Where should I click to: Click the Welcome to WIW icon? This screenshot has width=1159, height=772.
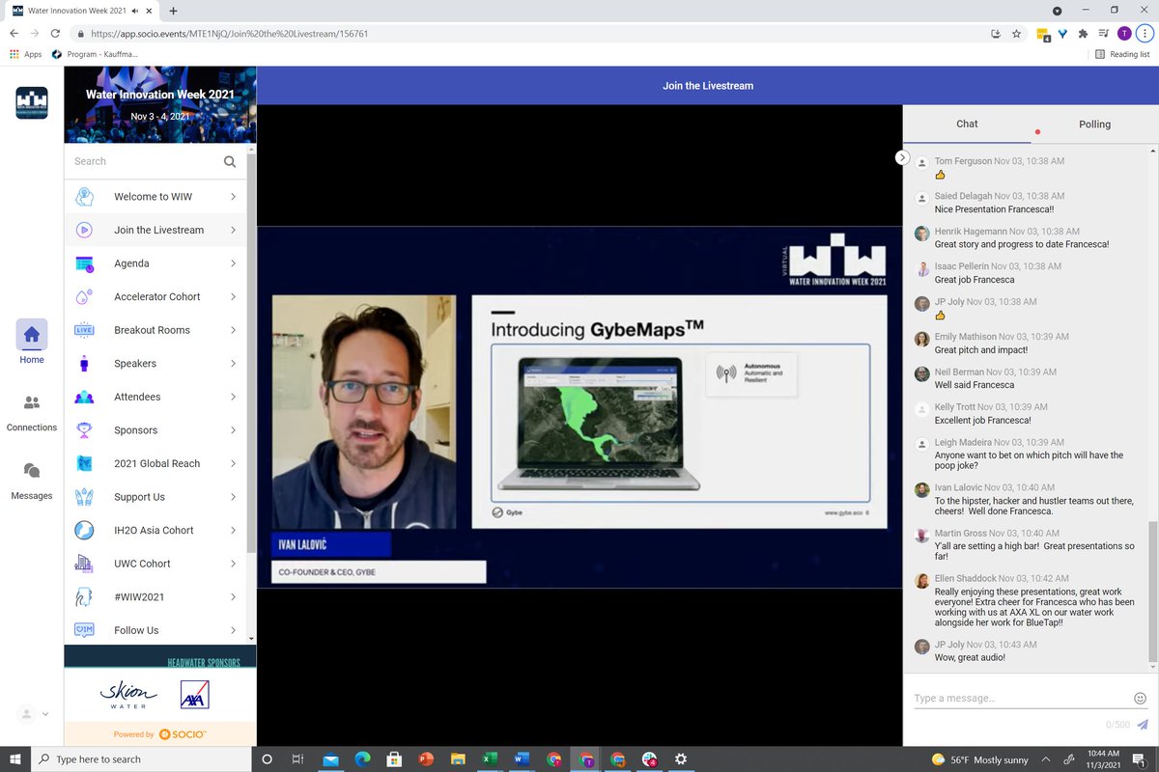coord(84,197)
